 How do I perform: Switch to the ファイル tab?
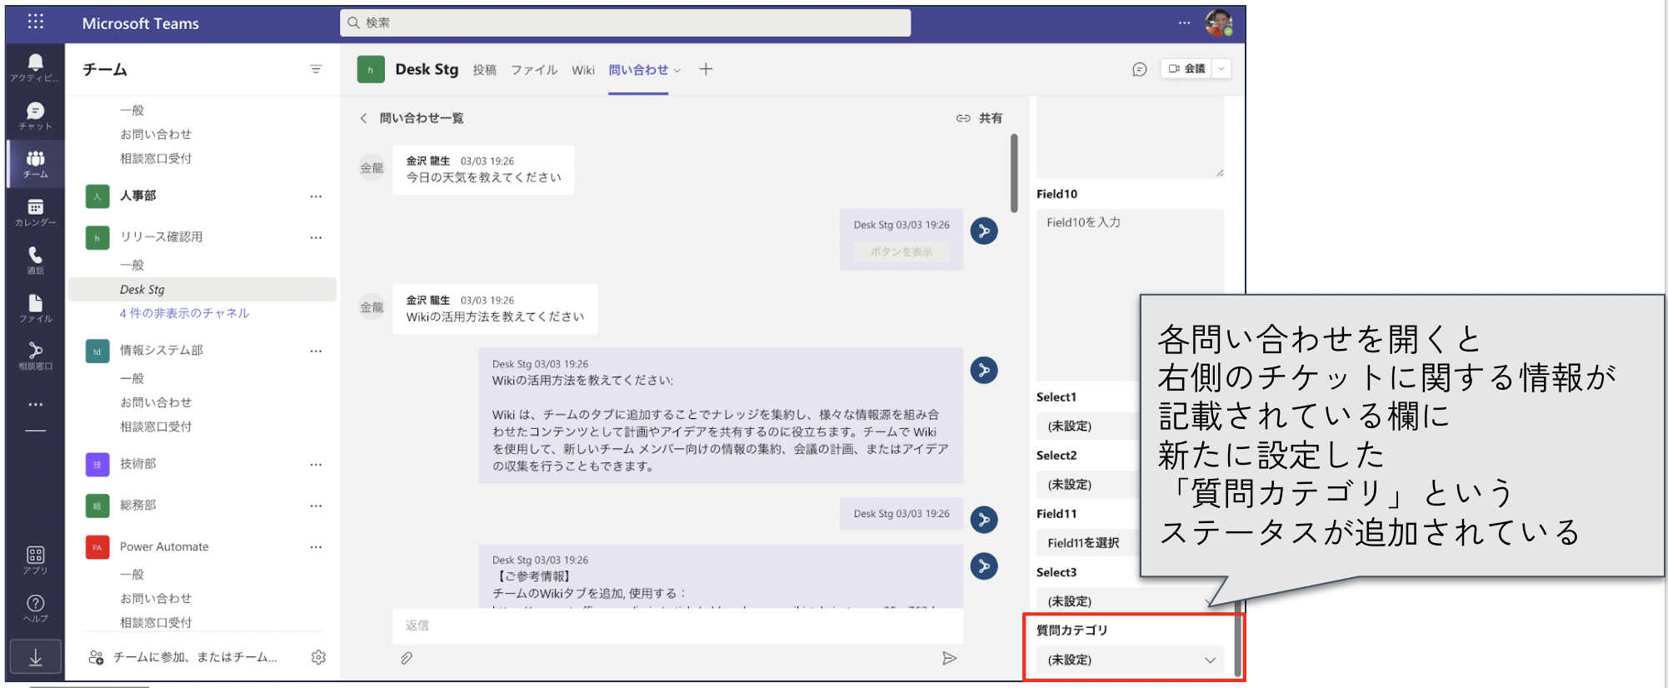pos(534,70)
